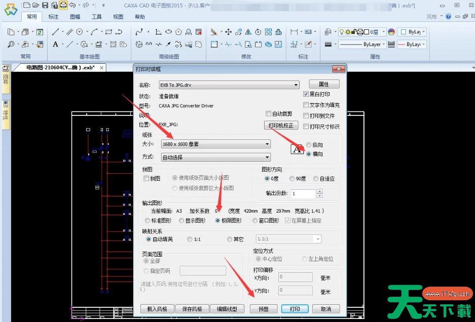Click the 输出份数 copies input field
This screenshot has width=475, height=322.
303,193
